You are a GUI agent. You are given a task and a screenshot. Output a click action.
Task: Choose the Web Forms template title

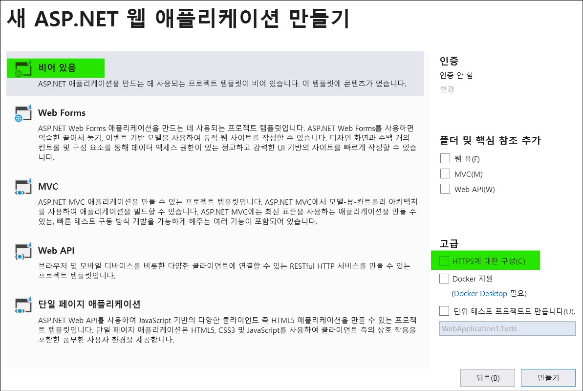pyautogui.click(x=62, y=113)
